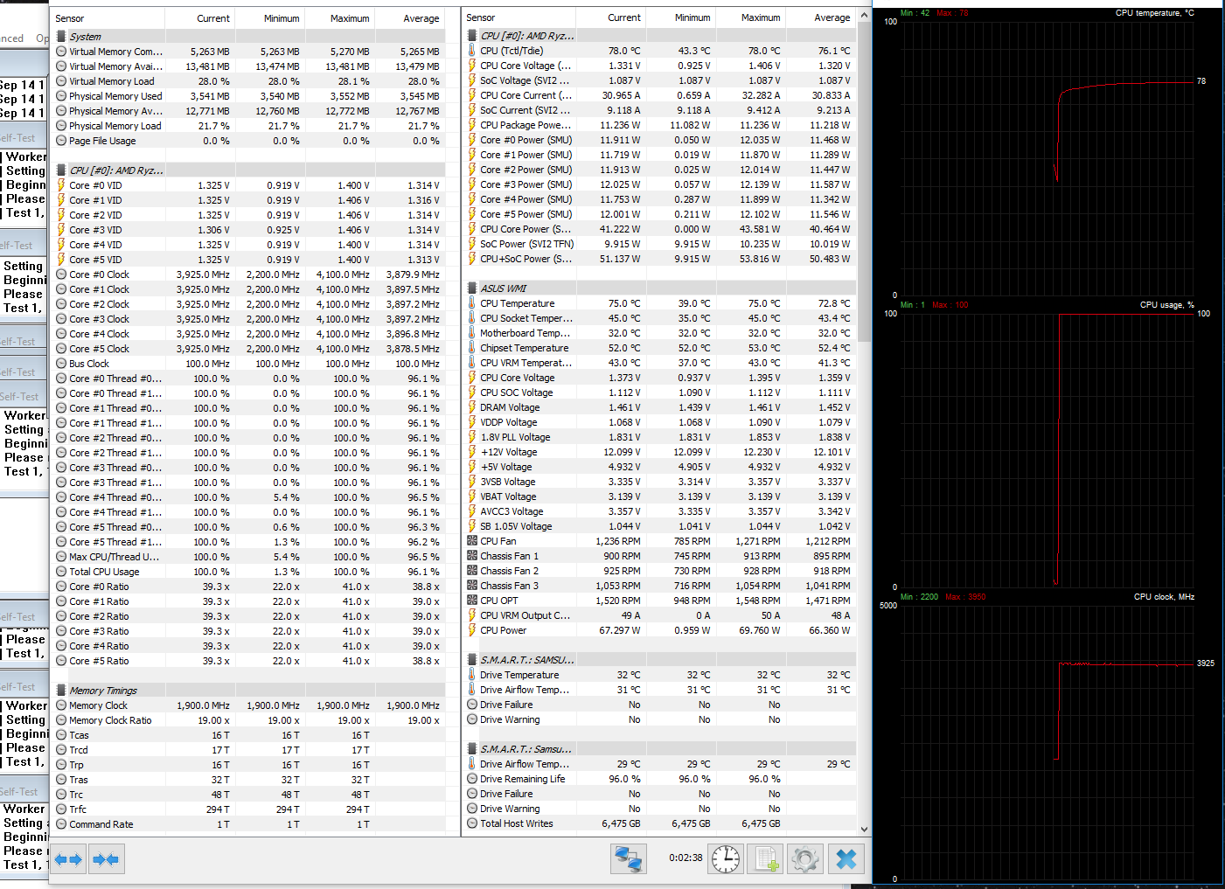Select the S.M.A.R.T.: SAMSU group header

[658, 660]
